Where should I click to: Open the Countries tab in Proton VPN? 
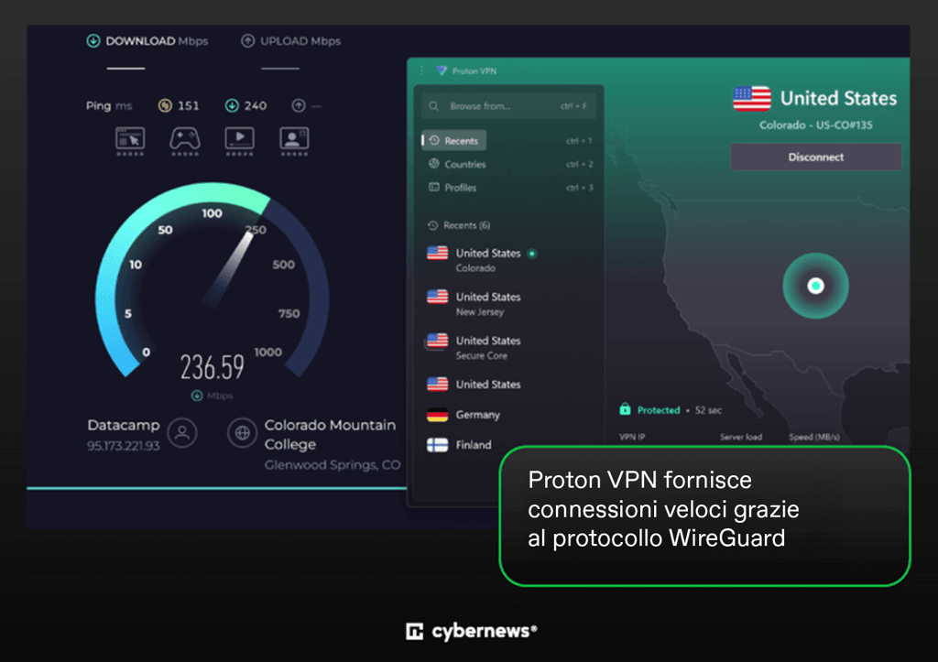457,164
